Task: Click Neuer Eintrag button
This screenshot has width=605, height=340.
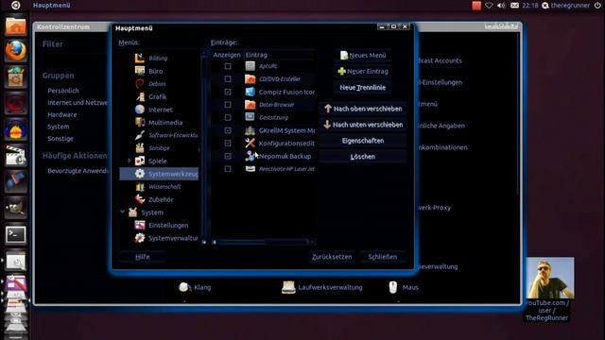Action: click(x=363, y=72)
